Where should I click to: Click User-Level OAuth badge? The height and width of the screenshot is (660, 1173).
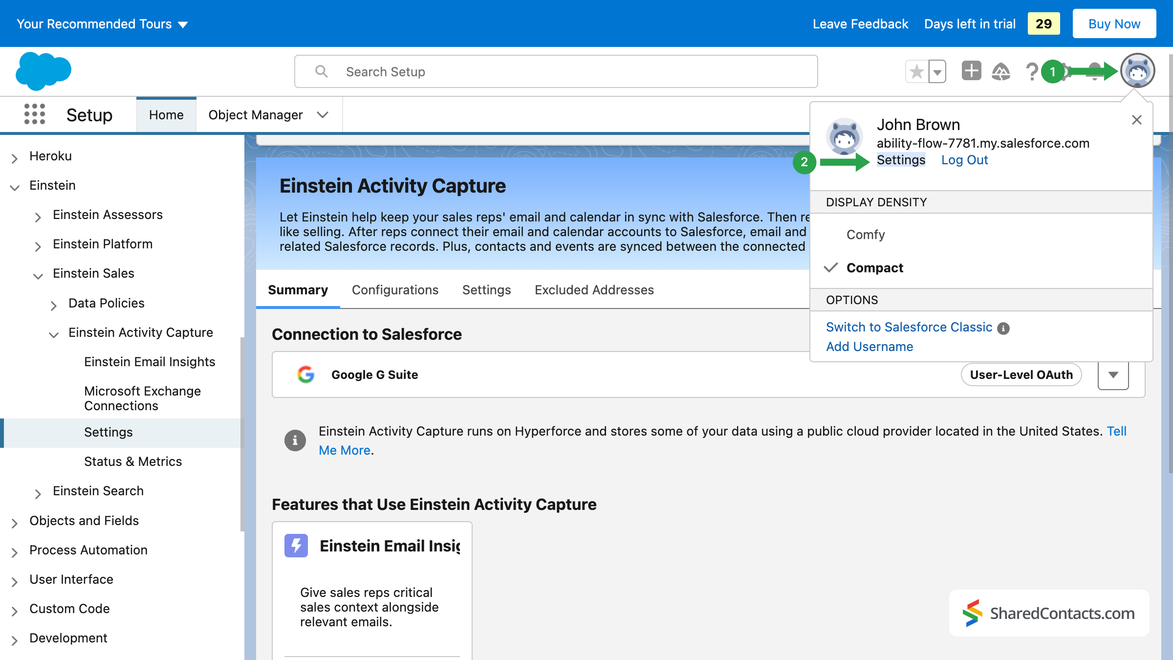(x=1021, y=374)
